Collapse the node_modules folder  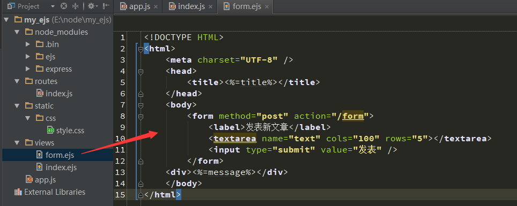(17, 32)
